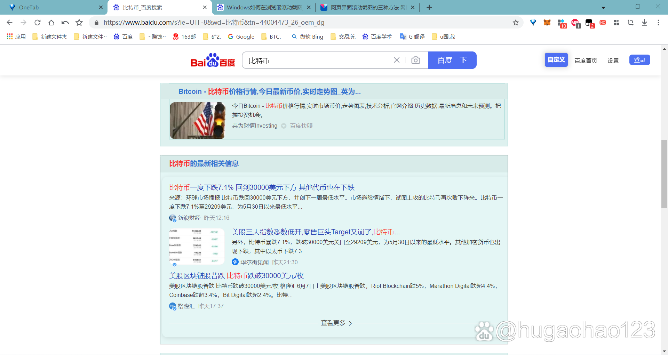Viewport: 668px width, 355px height.
Task: Open the 应用 apps shortcut
Action: tap(16, 37)
